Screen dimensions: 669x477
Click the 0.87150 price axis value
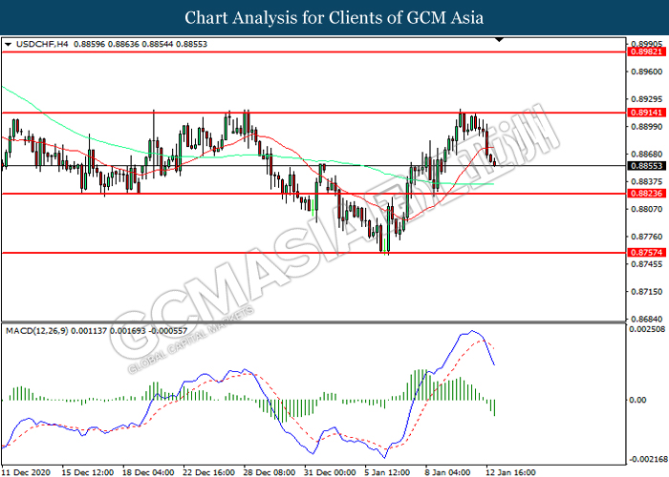647,292
